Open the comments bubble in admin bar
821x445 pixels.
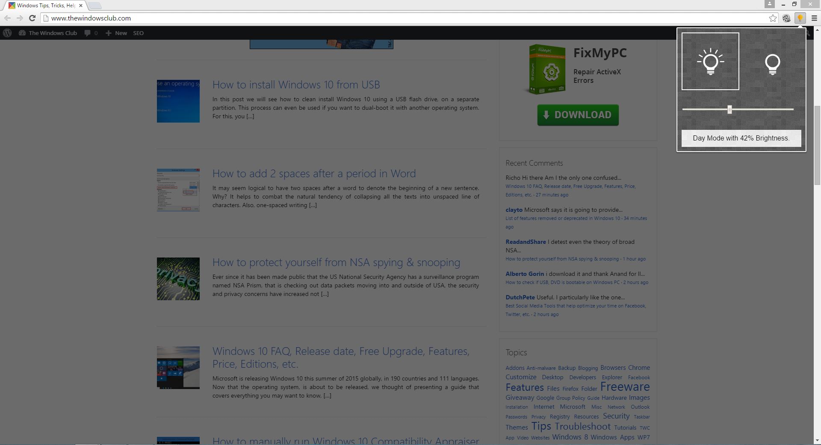click(x=91, y=33)
